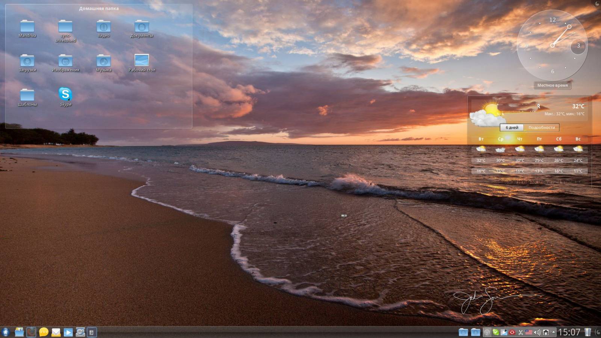Launch the media player play icon
Image resolution: width=601 pixels, height=338 pixels.
(68, 332)
